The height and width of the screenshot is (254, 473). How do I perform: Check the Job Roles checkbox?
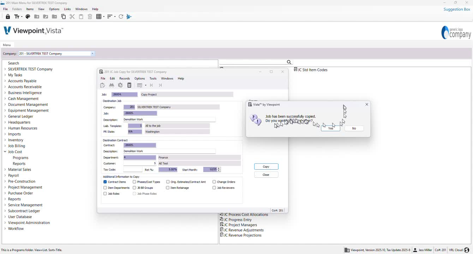pyautogui.click(x=105, y=194)
